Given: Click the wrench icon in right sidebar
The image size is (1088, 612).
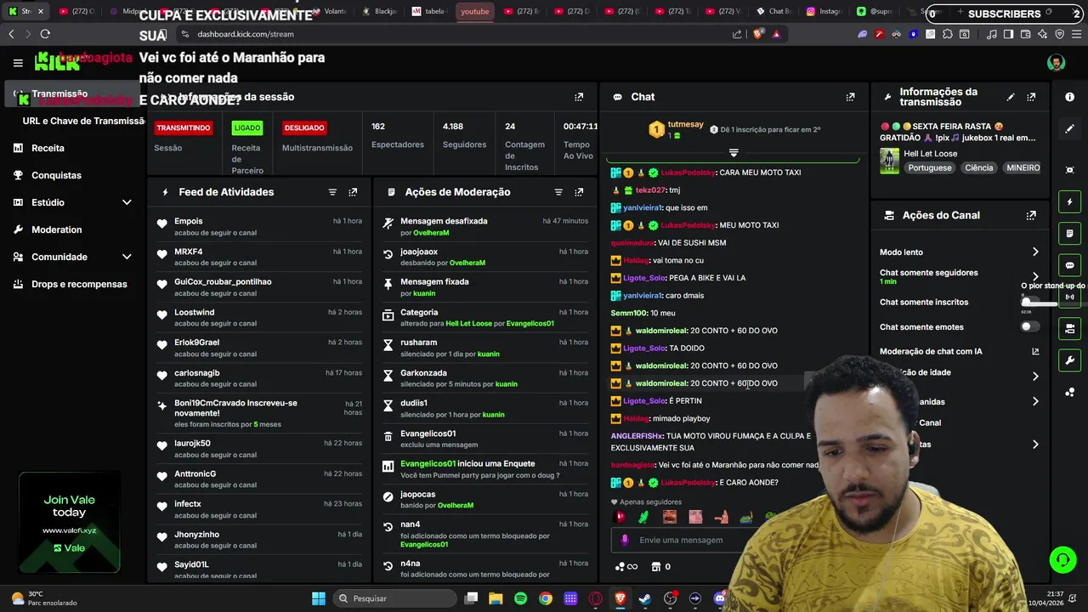Looking at the screenshot, I should point(1070,360).
